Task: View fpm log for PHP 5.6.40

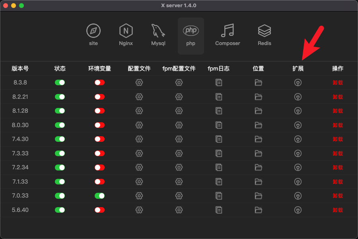Action: (219, 210)
